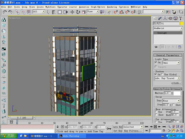185x139 pixels.
Task: Open the Modifiers menu
Action: coord(50,7)
